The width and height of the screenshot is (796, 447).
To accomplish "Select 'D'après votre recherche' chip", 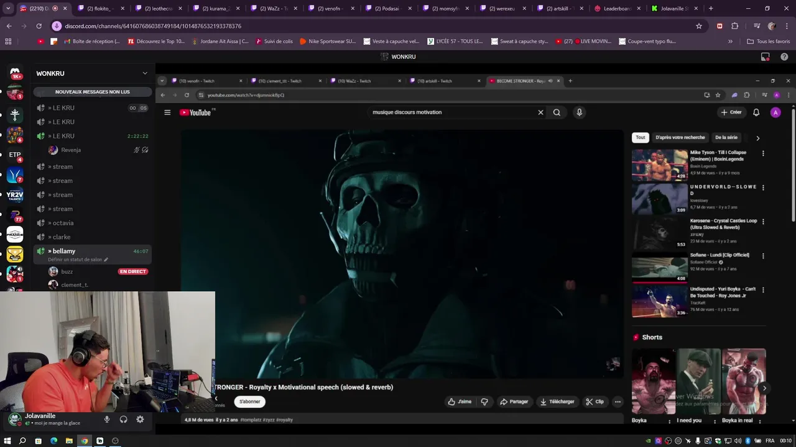I will (x=680, y=137).
